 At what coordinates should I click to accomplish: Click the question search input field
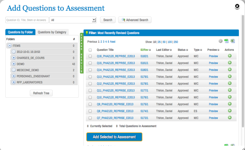(27, 20)
